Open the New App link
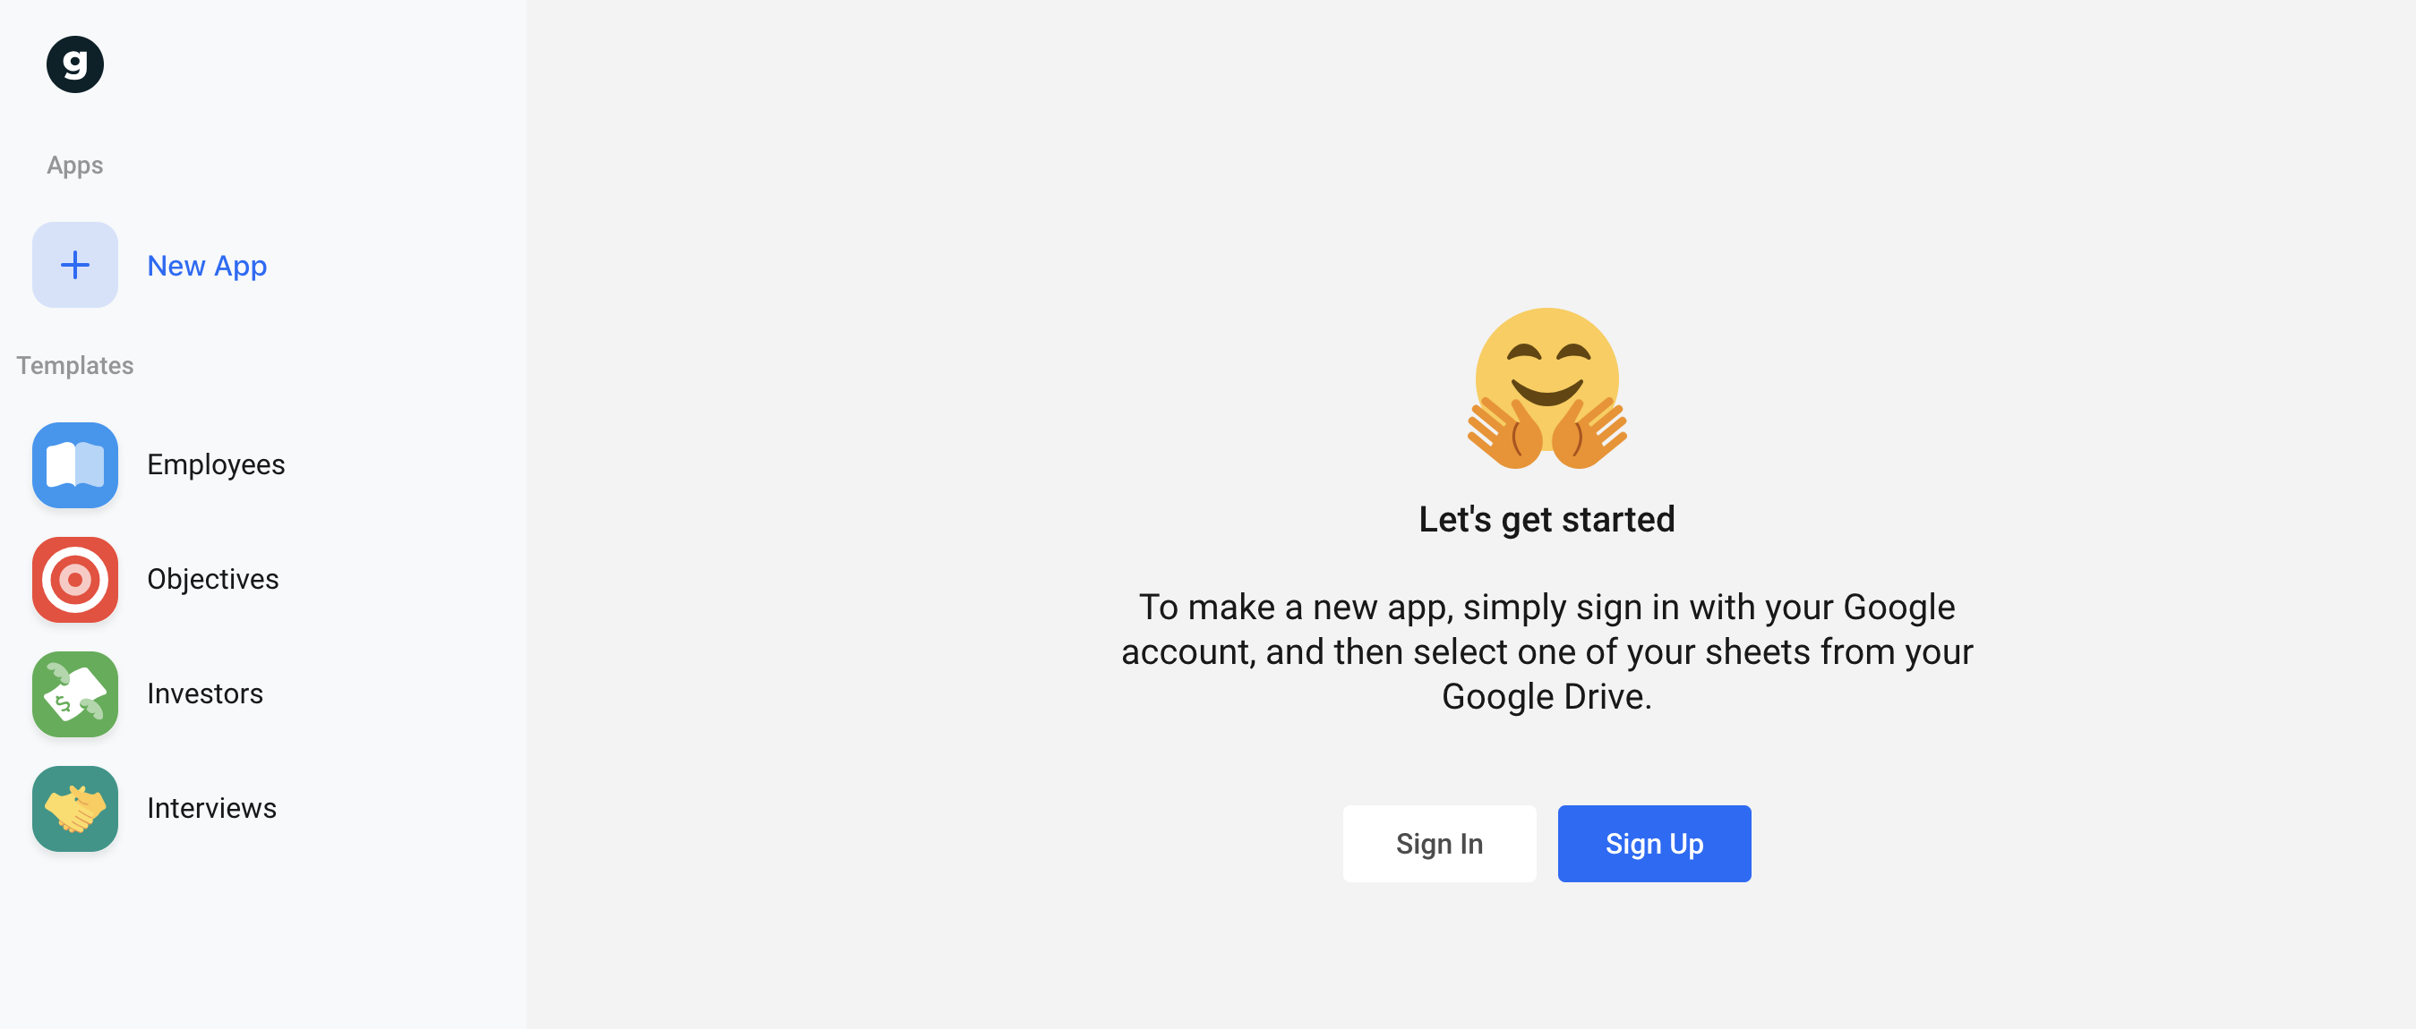Screen dimensions: 2416x1029 tap(207, 265)
